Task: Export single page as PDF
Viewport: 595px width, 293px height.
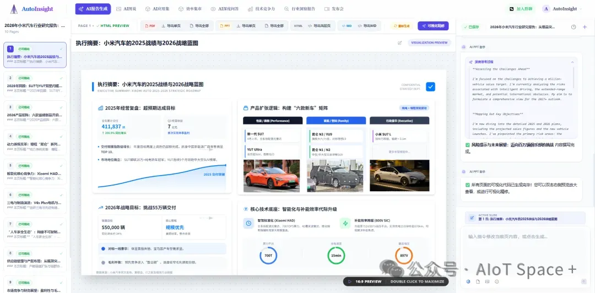Action: (x=171, y=26)
